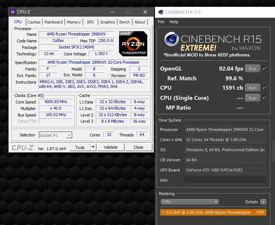275x225 pixels.
Task: Open the Help menu in Cinebench
Action: point(173,22)
